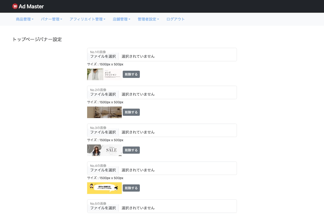The height and width of the screenshot is (214, 324).
Task: Click the No.2の画像 label
Action: [98, 90]
